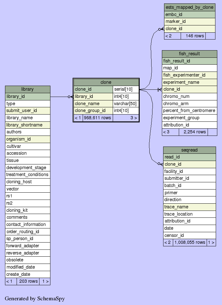Select trace_name column in seqread table
This screenshot has height=305, width=222.
(x=189, y=207)
